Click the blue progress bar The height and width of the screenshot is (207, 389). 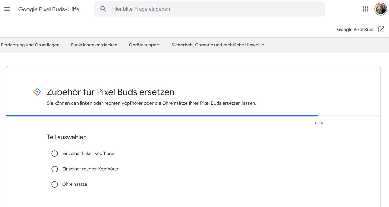[x=162, y=115]
